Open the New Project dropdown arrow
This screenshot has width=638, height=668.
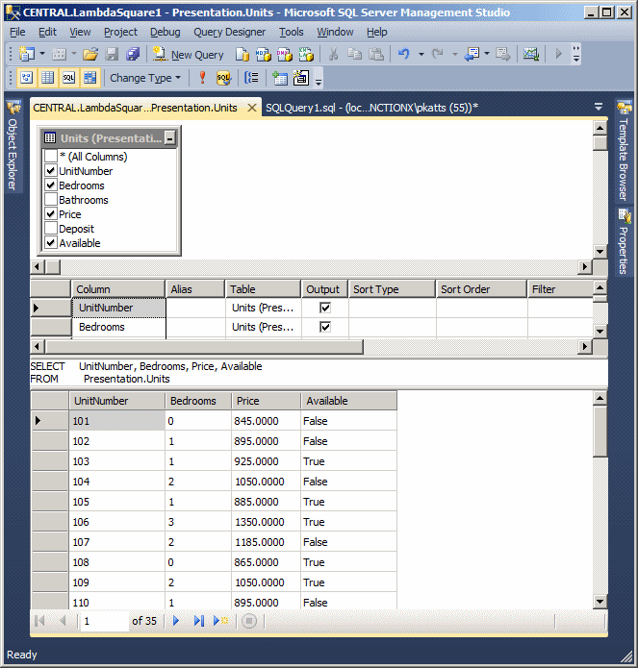click(42, 54)
